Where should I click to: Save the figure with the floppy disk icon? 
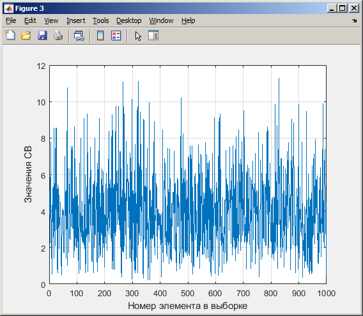pos(42,36)
